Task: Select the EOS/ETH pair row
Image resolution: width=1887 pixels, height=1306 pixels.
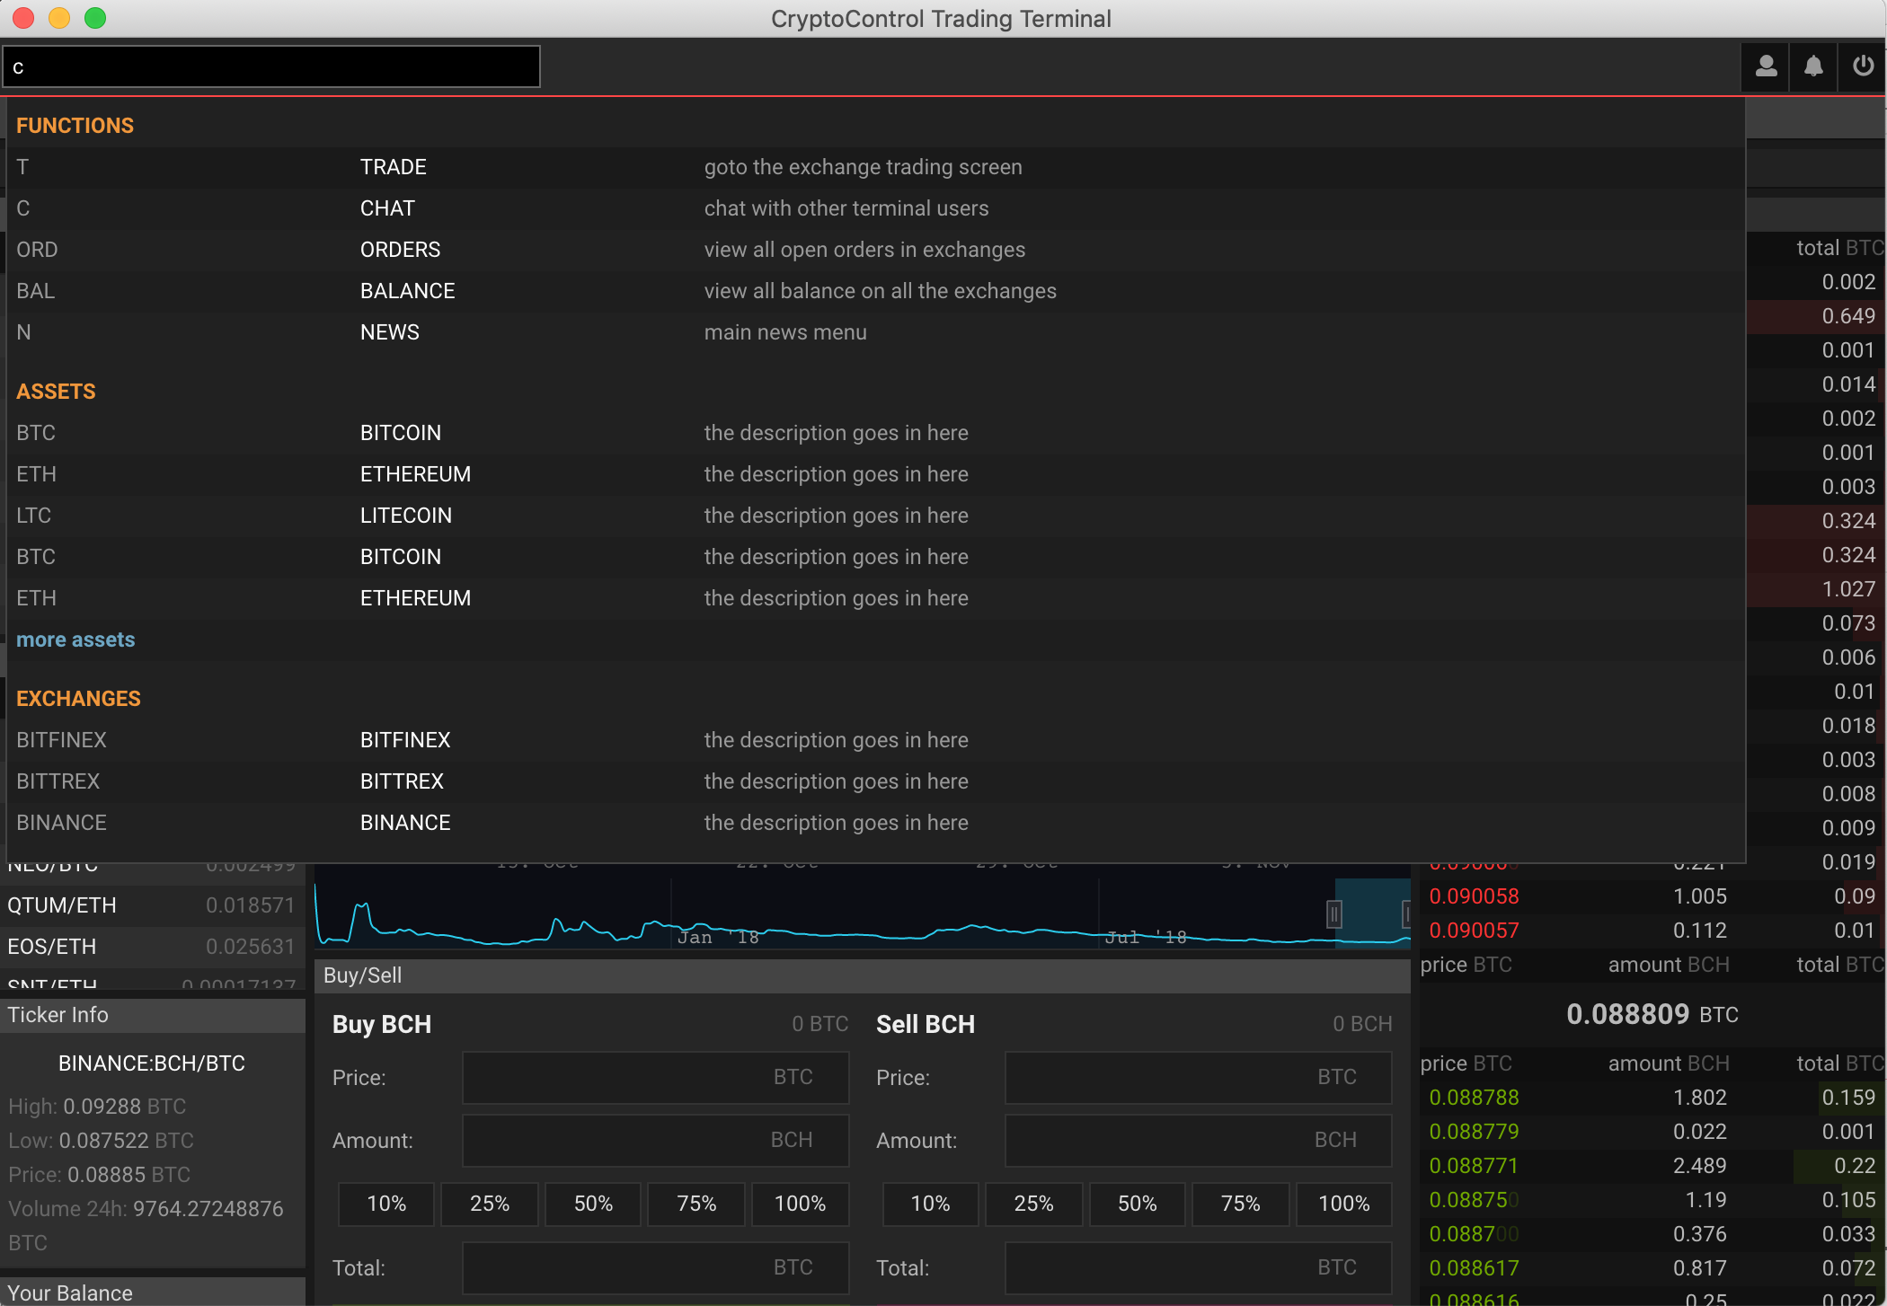Action: click(x=152, y=947)
